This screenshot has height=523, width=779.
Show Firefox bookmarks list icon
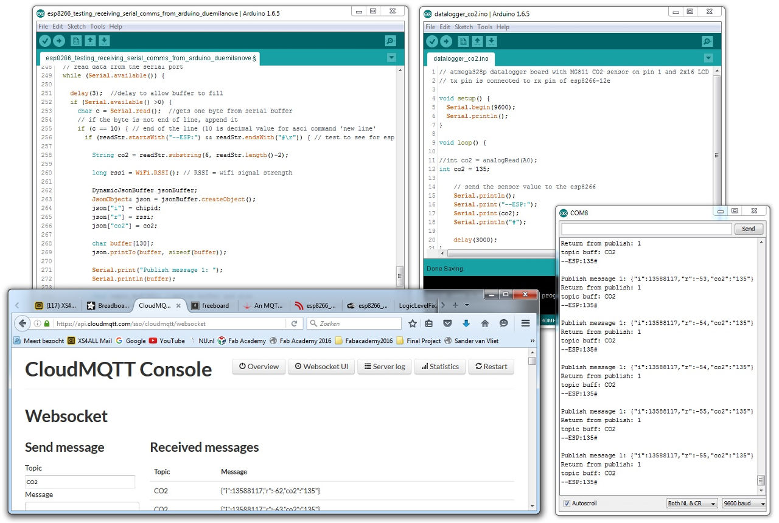pyautogui.click(x=429, y=324)
